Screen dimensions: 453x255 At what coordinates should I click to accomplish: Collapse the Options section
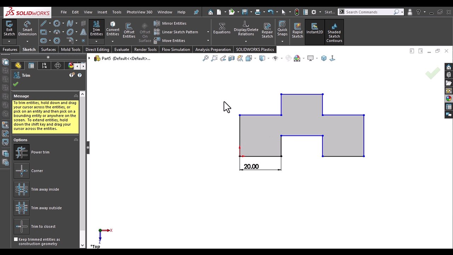[76, 140]
